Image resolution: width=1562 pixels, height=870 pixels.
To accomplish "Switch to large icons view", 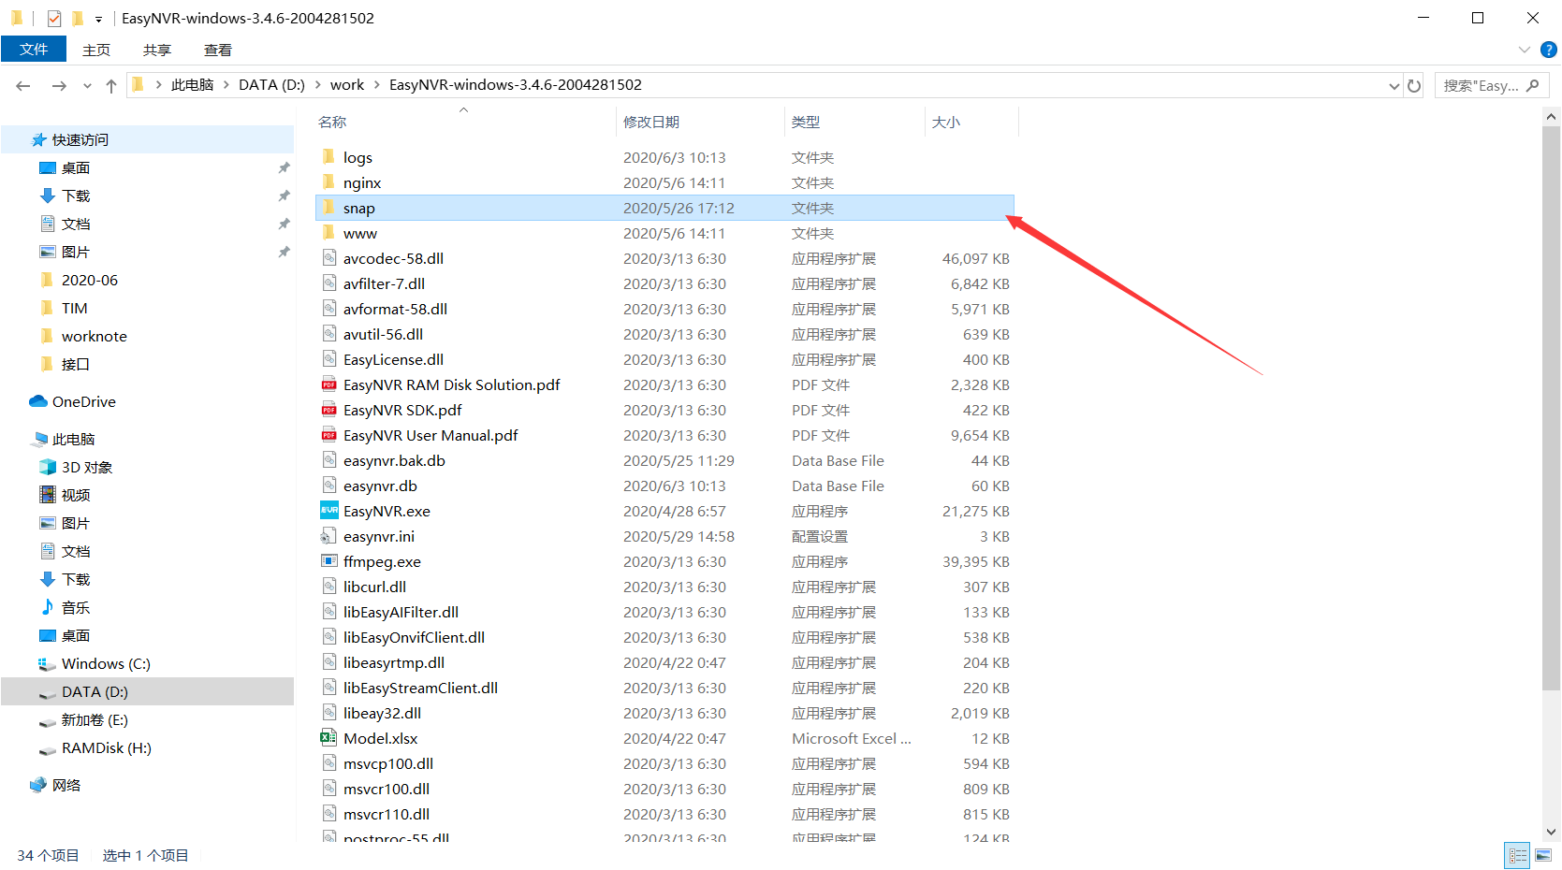I will coord(1543,855).
